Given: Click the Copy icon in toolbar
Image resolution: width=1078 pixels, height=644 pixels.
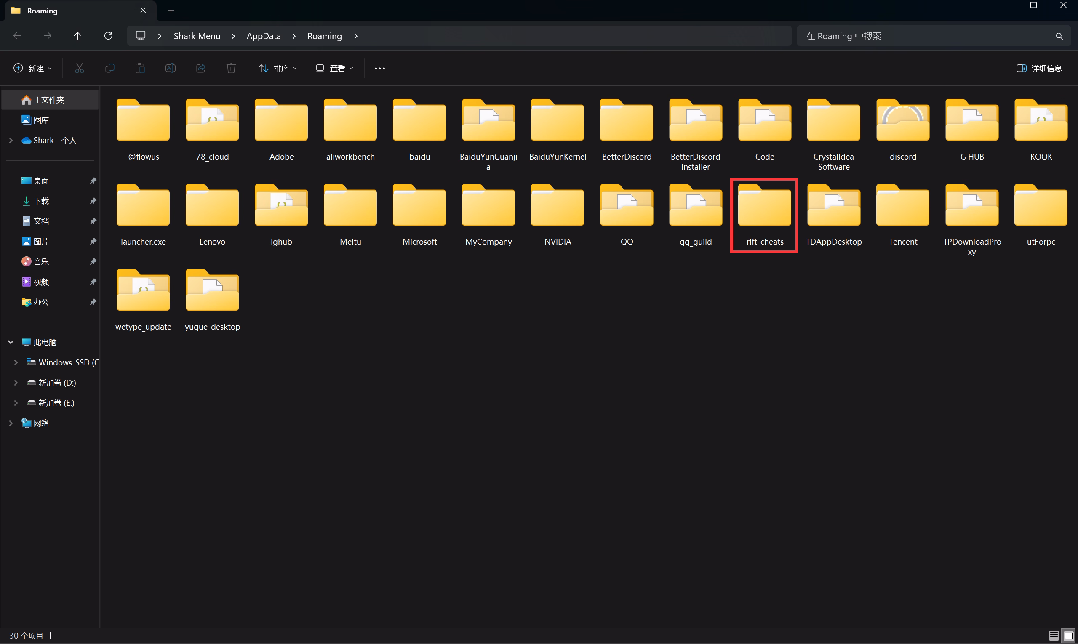Looking at the screenshot, I should click(110, 68).
